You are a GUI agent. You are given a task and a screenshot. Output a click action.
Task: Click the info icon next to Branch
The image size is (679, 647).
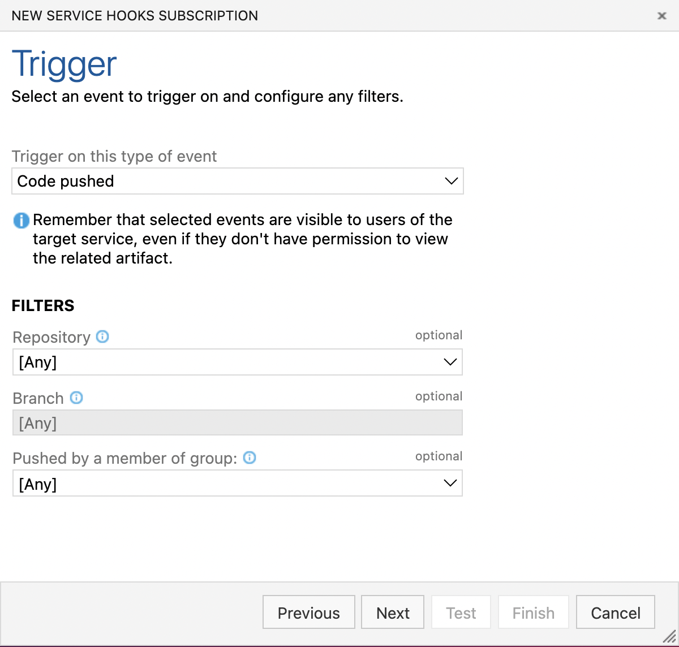tap(77, 398)
